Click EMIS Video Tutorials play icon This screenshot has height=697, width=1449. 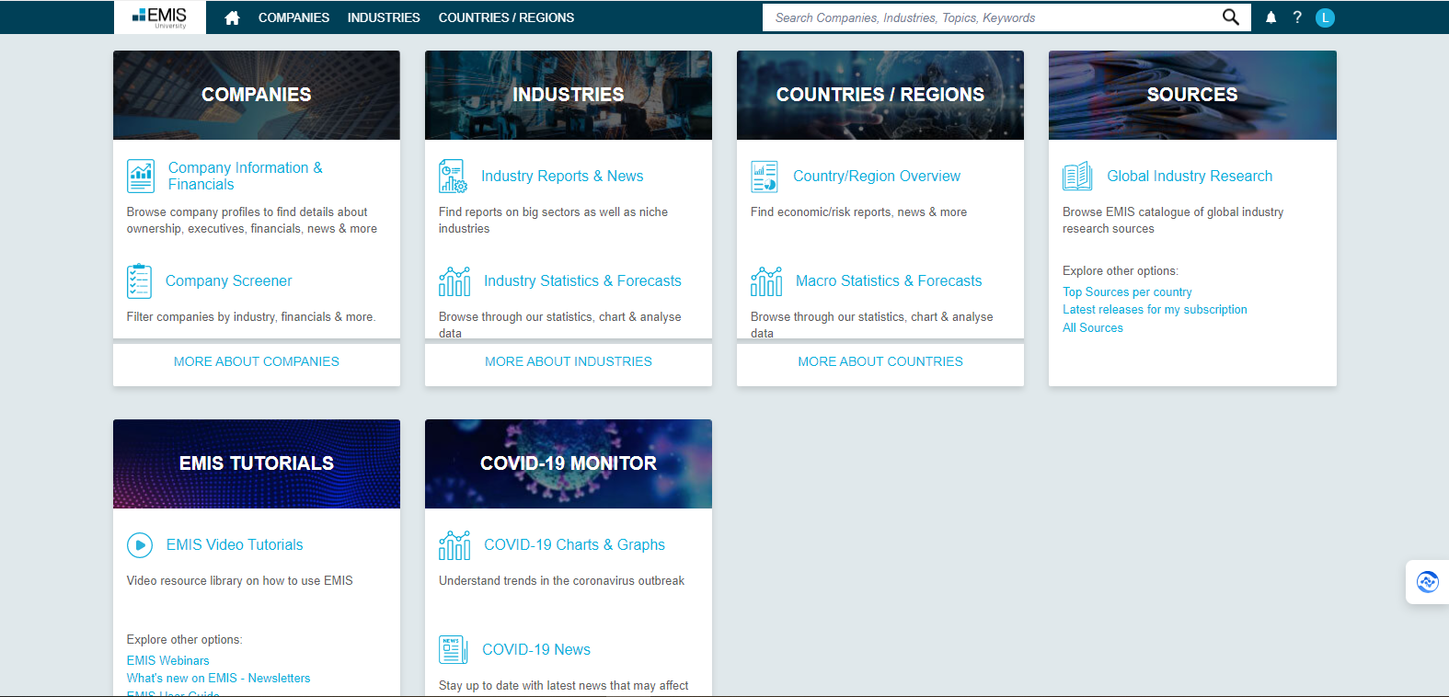(140, 545)
